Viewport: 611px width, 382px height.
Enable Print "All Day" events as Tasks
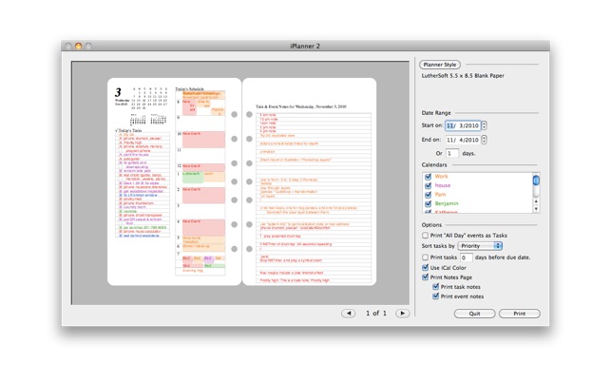coord(425,236)
